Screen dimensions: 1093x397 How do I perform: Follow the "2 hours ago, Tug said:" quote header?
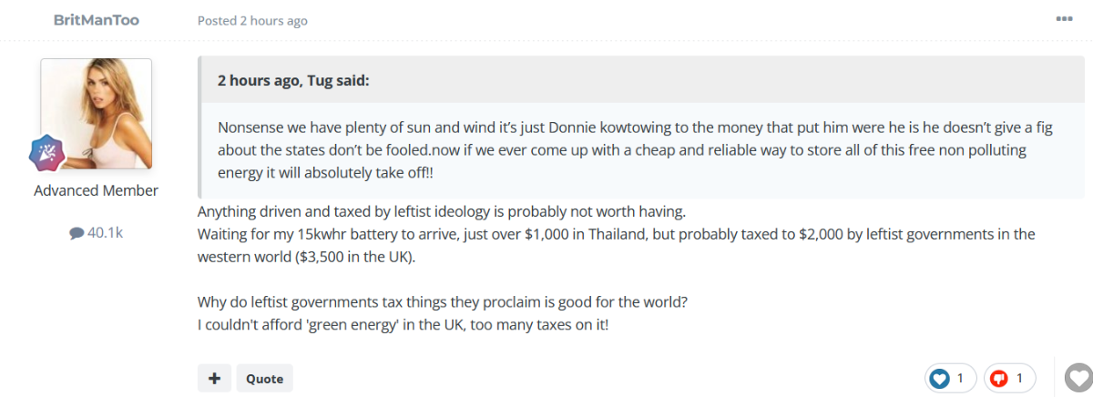click(292, 80)
